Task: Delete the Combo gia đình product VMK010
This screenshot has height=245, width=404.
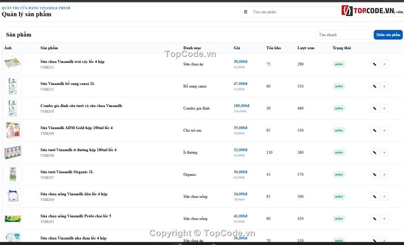Action: pos(384,108)
